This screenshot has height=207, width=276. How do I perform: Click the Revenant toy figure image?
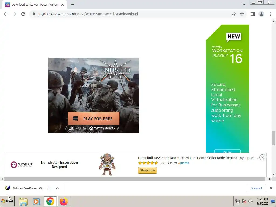(x=107, y=165)
